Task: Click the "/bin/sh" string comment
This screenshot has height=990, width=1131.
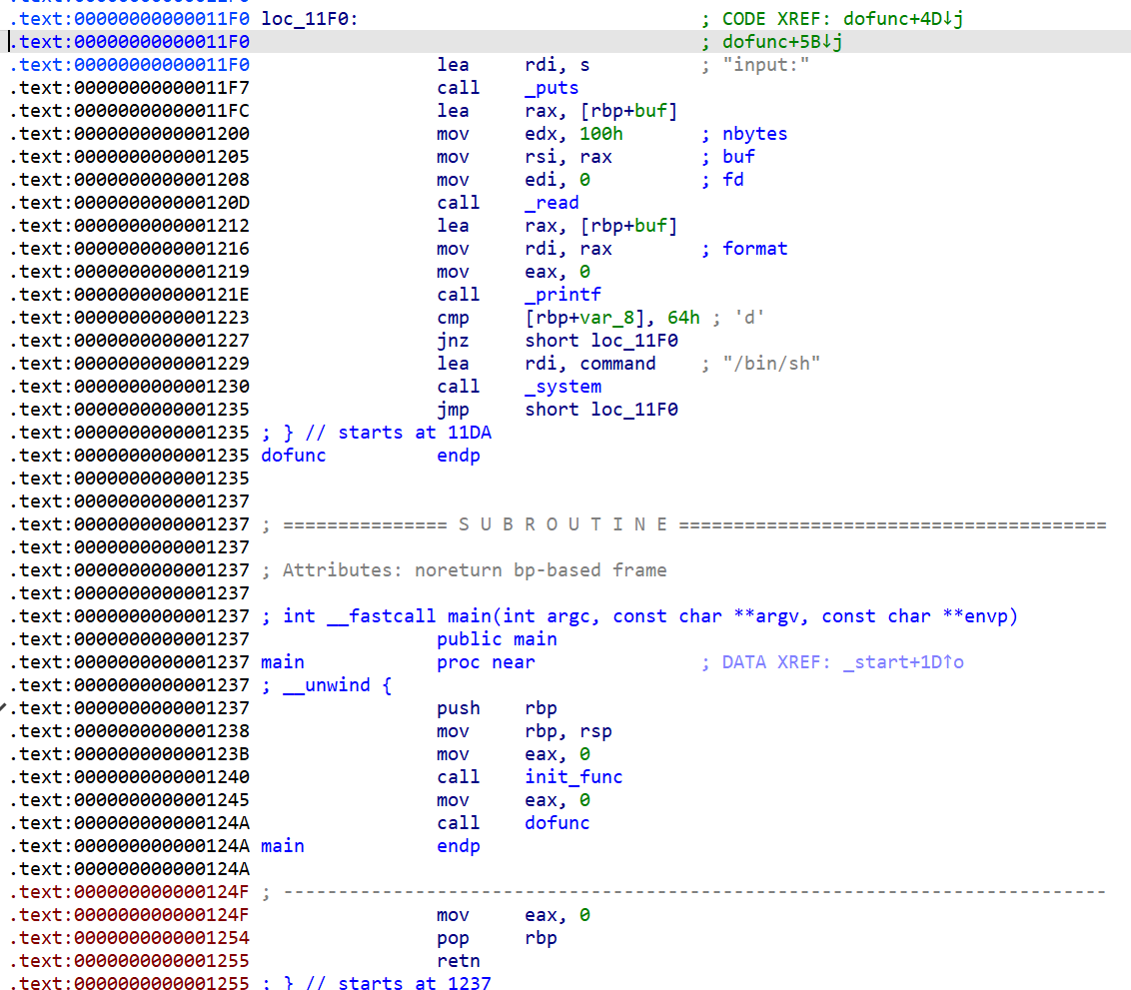Action: coord(771,364)
